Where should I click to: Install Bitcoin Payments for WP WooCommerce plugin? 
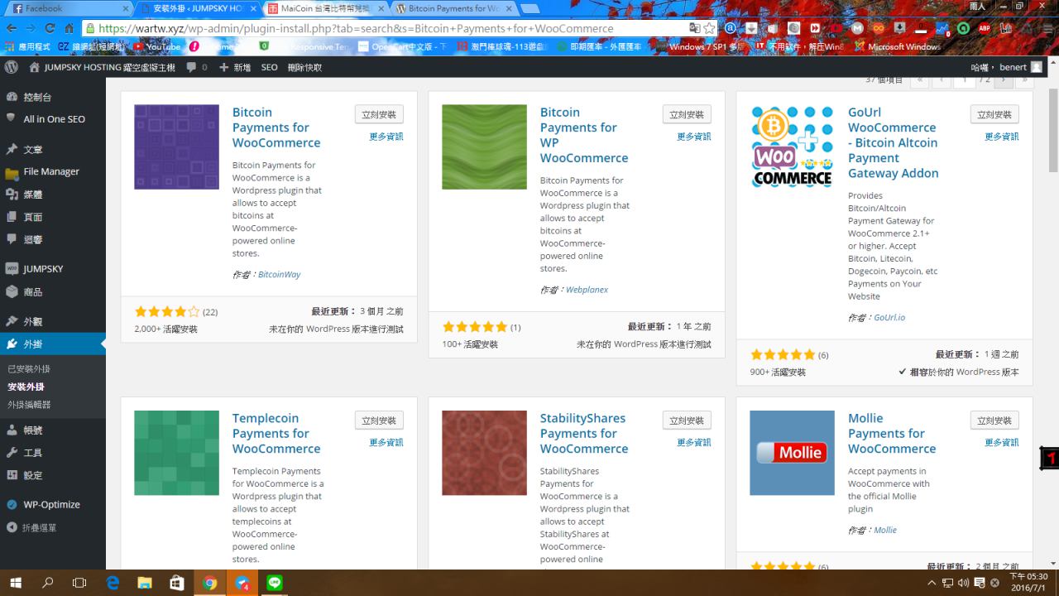687,114
